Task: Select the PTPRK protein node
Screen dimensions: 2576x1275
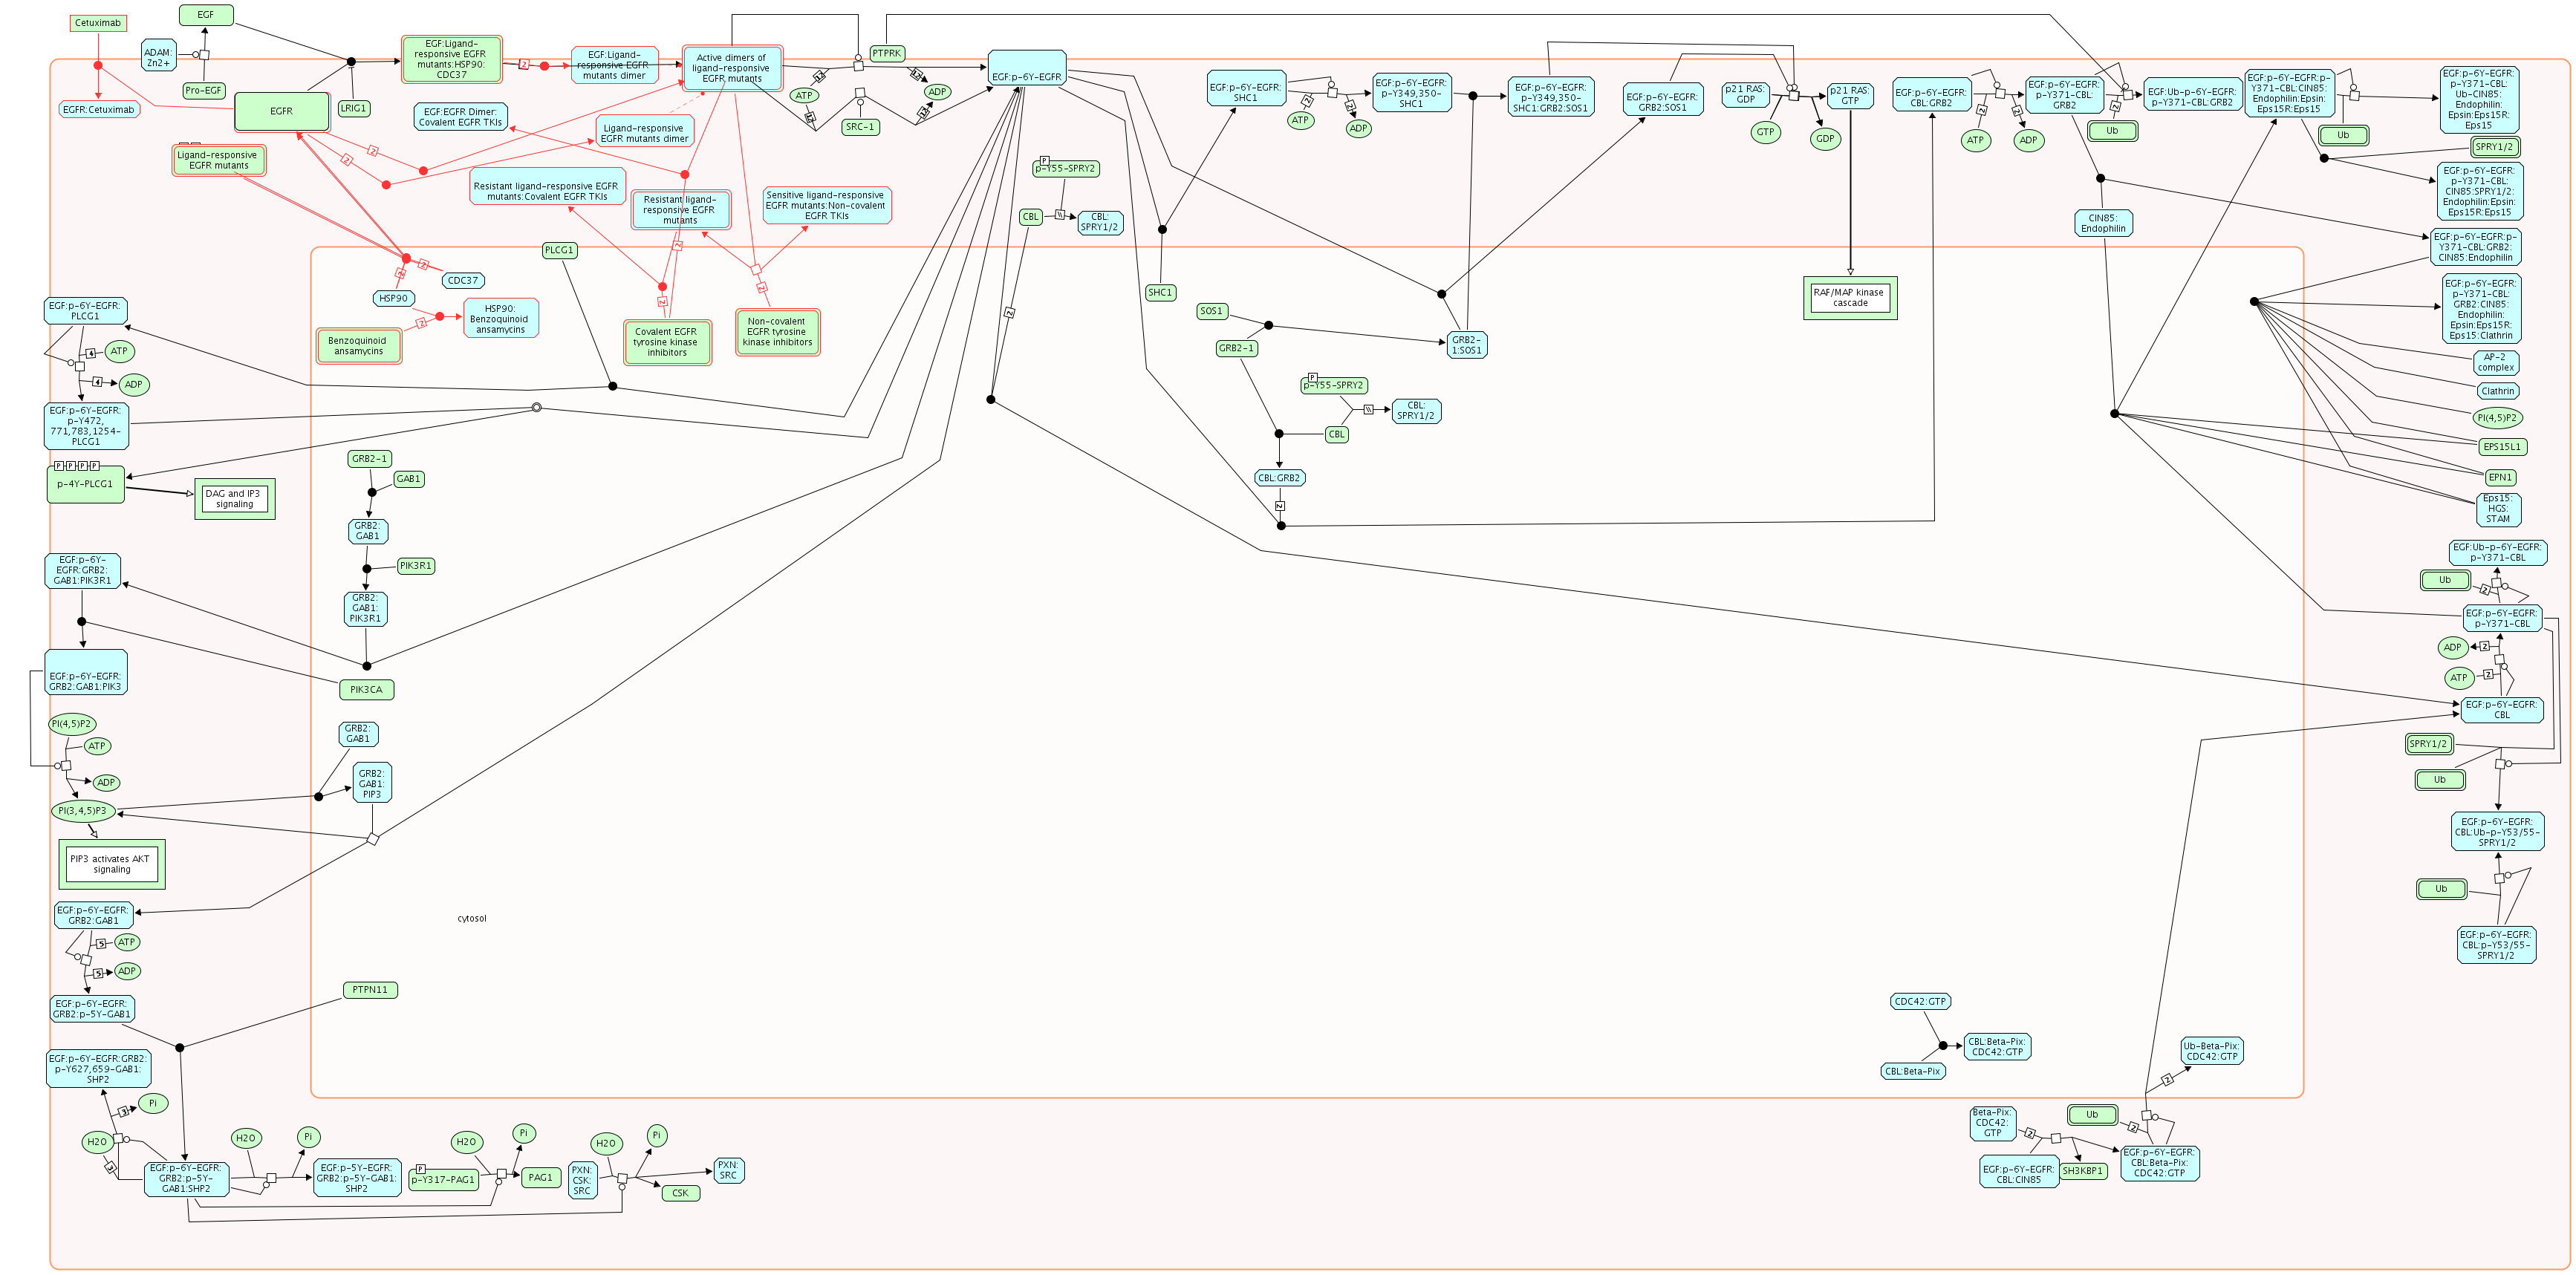Action: coord(887,54)
